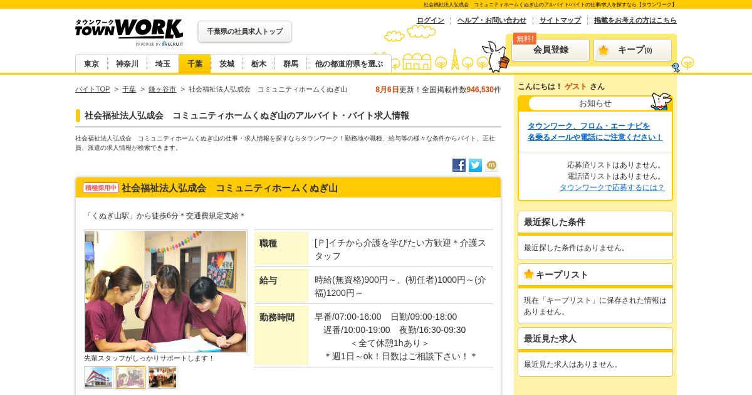The height and width of the screenshot is (395, 752).
Task: Select the 埼玉 region tab
Action: (x=163, y=64)
